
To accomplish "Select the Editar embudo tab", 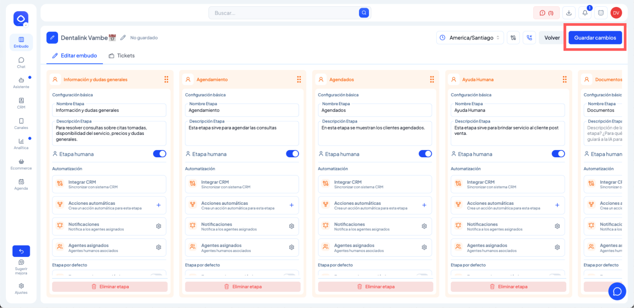I will (x=75, y=56).
